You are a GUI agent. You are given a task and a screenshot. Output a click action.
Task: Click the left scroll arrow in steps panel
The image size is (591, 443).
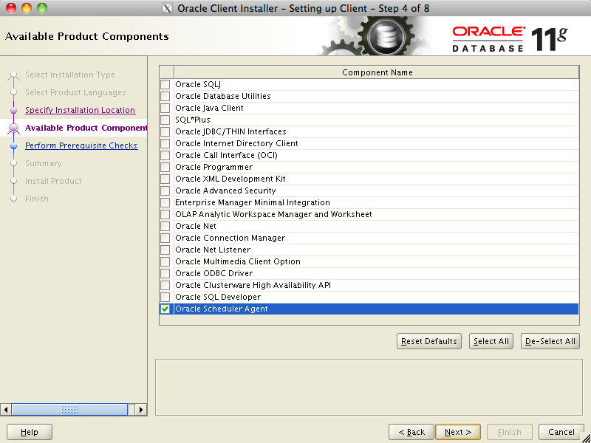click(6, 410)
